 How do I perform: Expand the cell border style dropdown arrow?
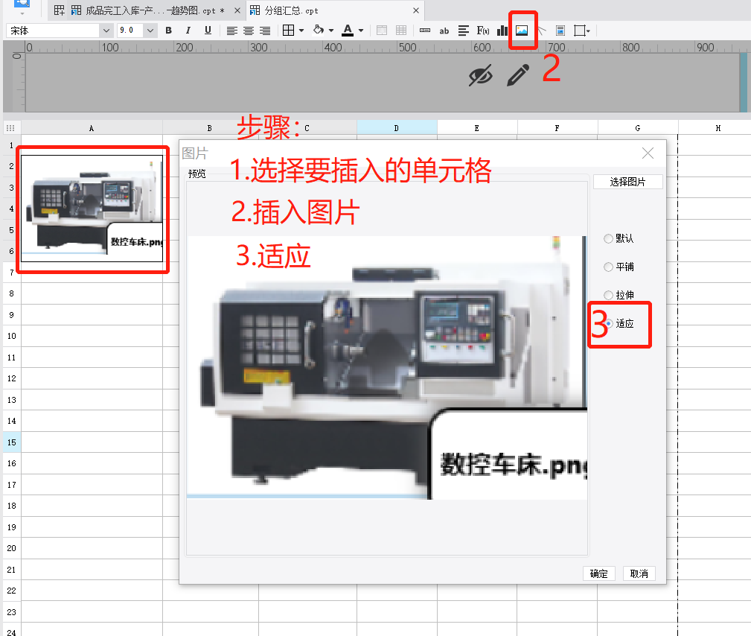click(x=301, y=31)
